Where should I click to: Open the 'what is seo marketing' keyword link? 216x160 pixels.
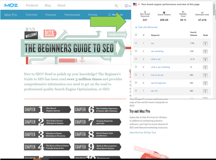pyautogui.click(x=160, y=67)
